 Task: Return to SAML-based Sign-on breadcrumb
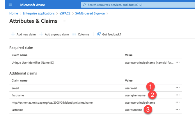click(x=91, y=13)
